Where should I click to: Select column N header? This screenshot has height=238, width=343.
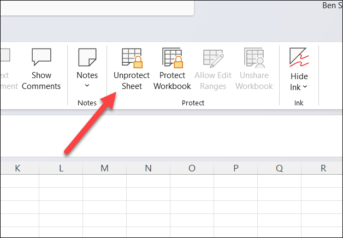click(x=148, y=169)
